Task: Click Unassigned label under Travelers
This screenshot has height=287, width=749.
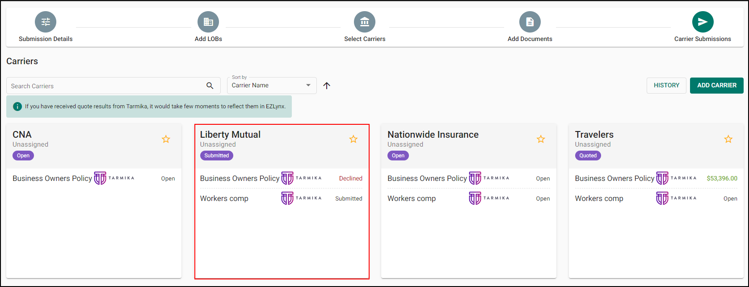Action: (593, 144)
